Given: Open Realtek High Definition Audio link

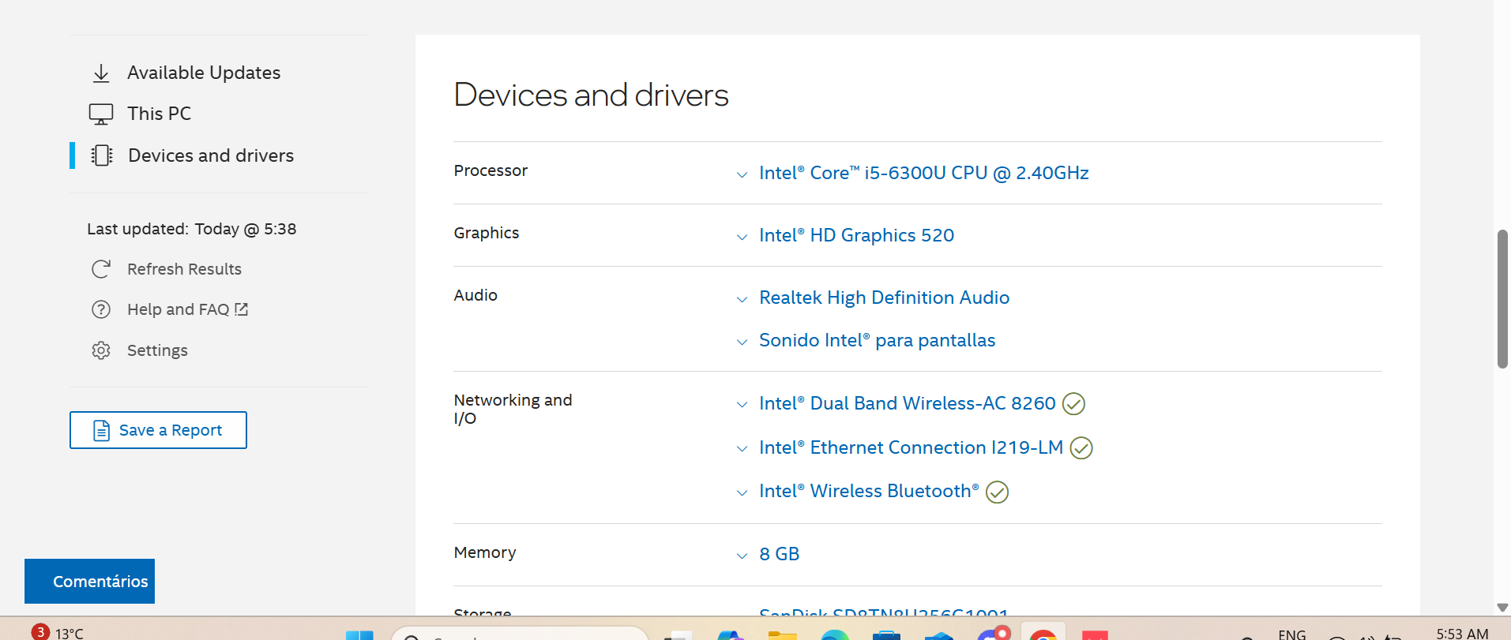Looking at the screenshot, I should click(884, 298).
